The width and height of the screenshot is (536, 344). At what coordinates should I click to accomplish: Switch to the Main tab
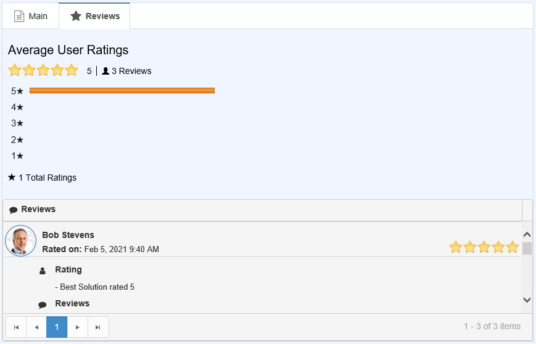[x=30, y=16]
